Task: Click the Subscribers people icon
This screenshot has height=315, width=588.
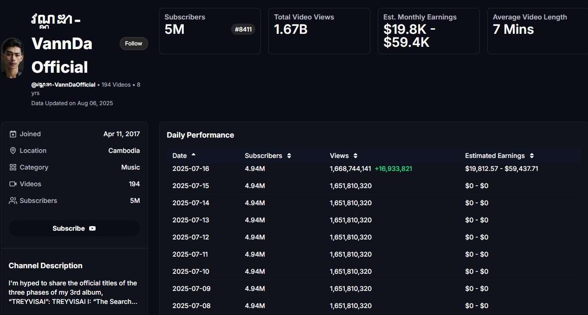Action: tap(13, 201)
